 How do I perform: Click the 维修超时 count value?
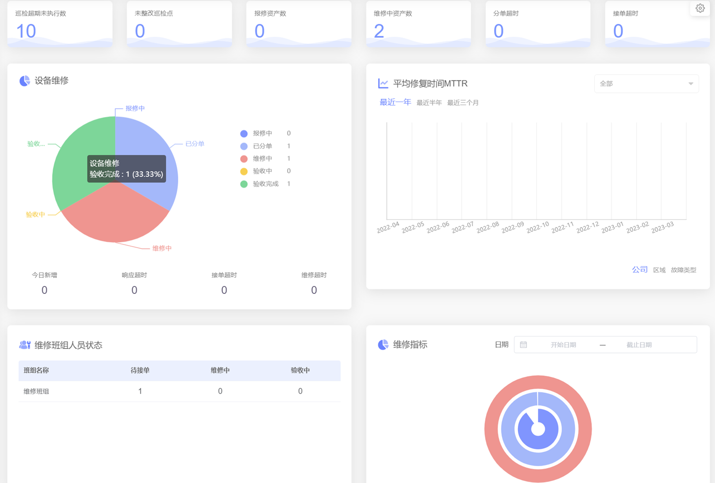point(314,290)
